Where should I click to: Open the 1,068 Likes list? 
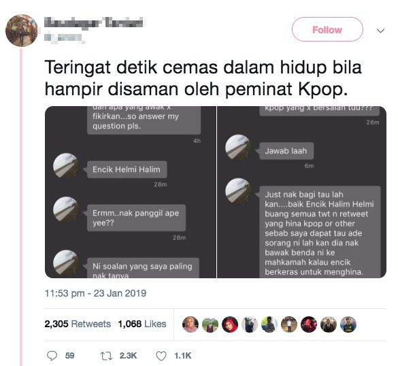coord(142,324)
